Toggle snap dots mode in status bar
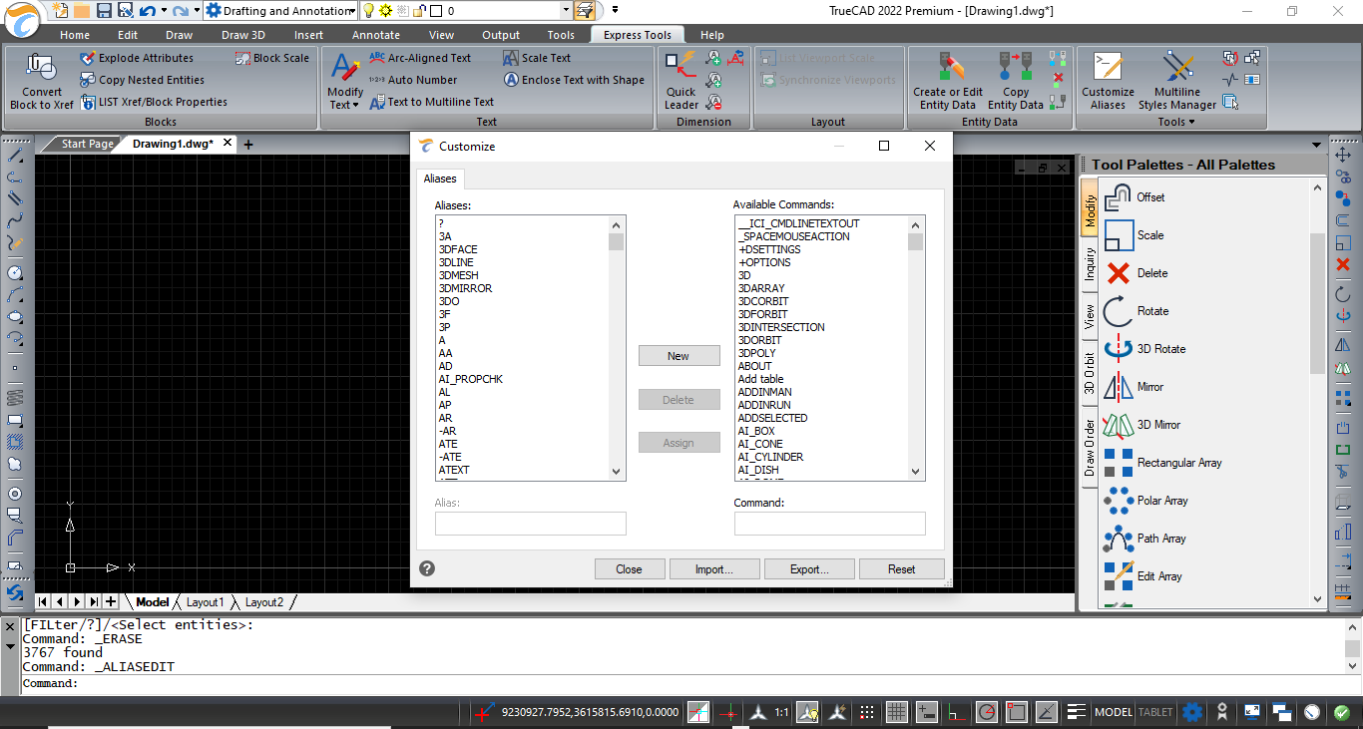Screen dimensions: 1363x729 [867, 712]
